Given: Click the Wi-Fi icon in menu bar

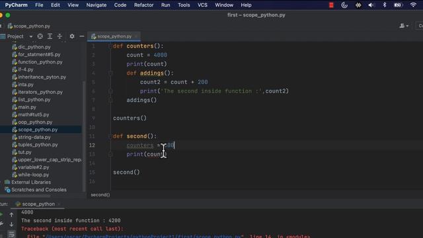Looking at the screenshot, I should click(413, 5).
